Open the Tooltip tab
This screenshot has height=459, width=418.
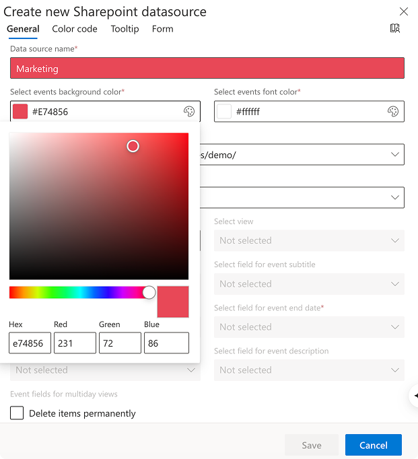click(125, 29)
